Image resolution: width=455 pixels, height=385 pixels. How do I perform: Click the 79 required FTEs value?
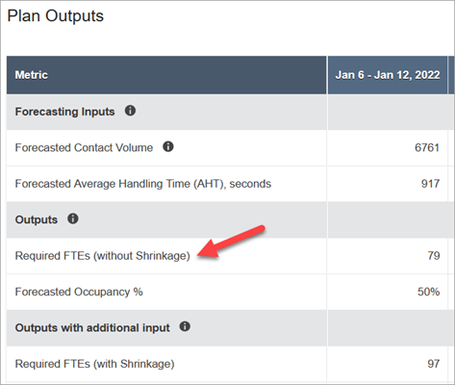434,256
